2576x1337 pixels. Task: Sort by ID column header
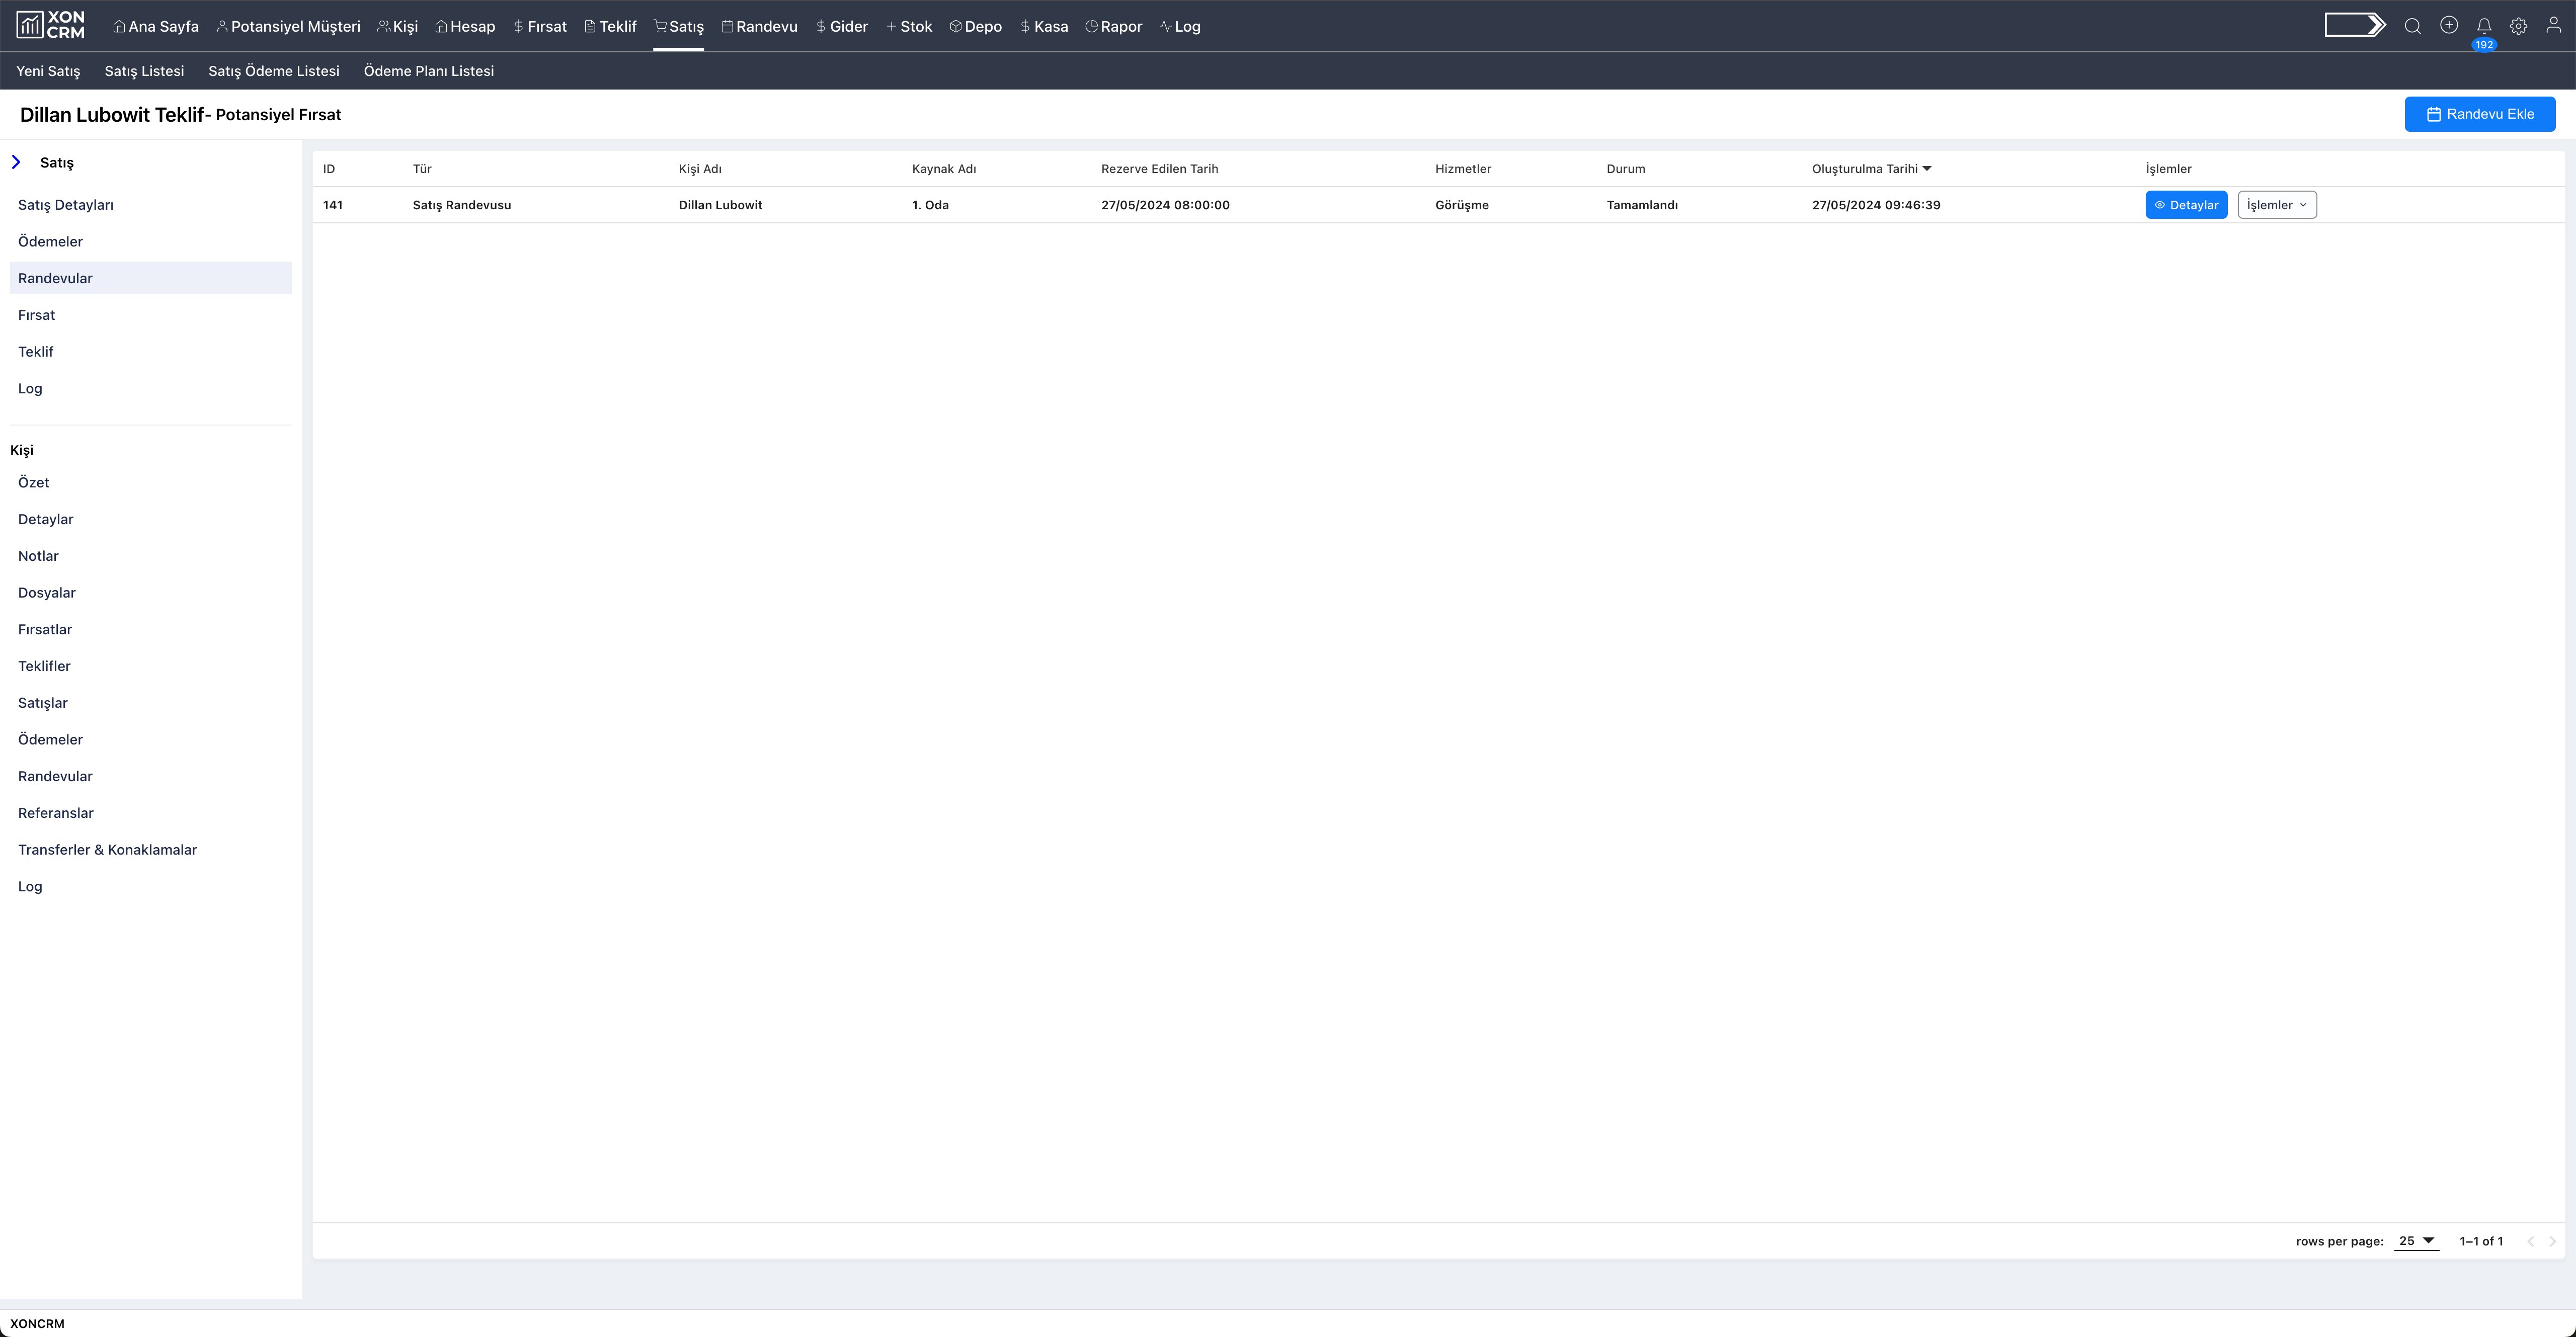point(329,169)
